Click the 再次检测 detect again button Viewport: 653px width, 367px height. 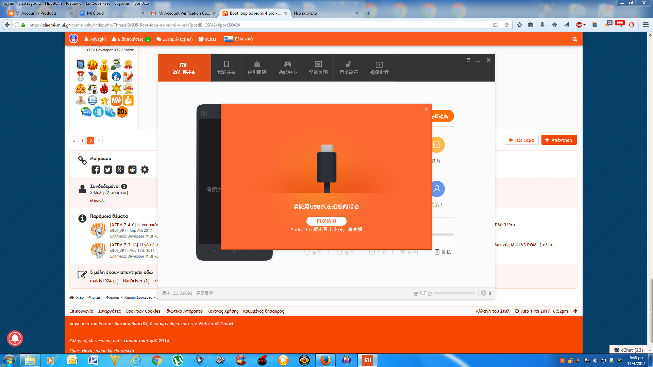[x=326, y=221]
